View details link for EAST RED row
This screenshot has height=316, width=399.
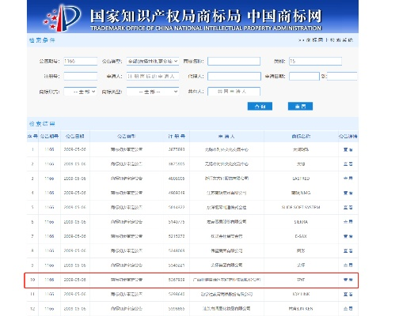pyautogui.click(x=348, y=179)
